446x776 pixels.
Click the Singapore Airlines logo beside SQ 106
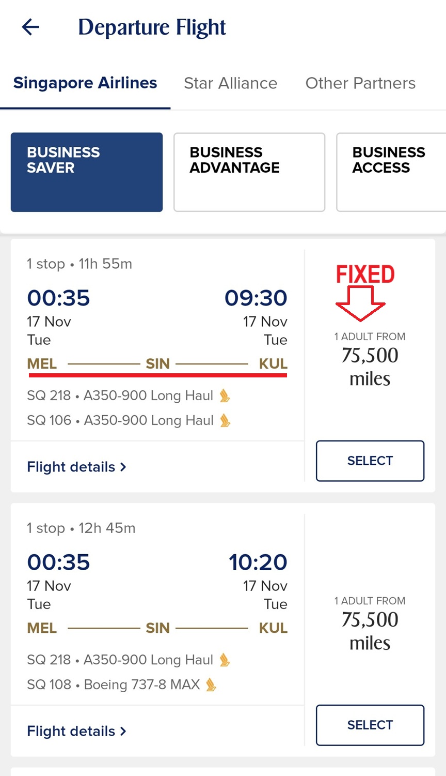(225, 420)
